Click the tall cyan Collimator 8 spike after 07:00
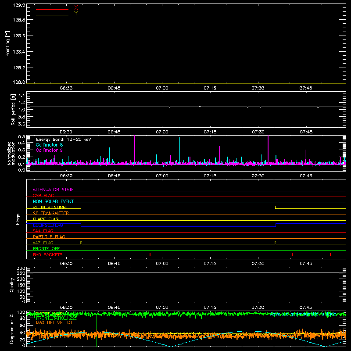Screen dimensions: 351x351 point(179,150)
